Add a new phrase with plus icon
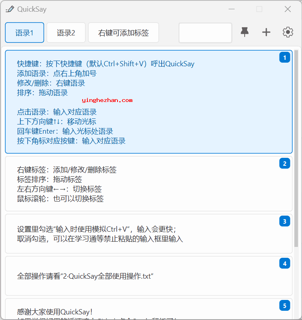Viewport: 302px width, 320px height. tap(266, 32)
